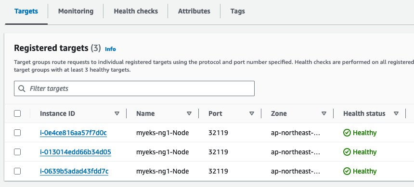The image size is (414, 187).
Task: Sort by the Name column arrow
Action: [189, 113]
